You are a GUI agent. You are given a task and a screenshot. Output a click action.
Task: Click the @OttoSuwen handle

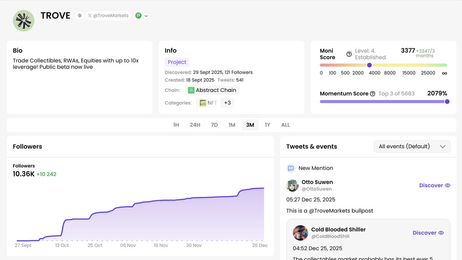click(316, 189)
